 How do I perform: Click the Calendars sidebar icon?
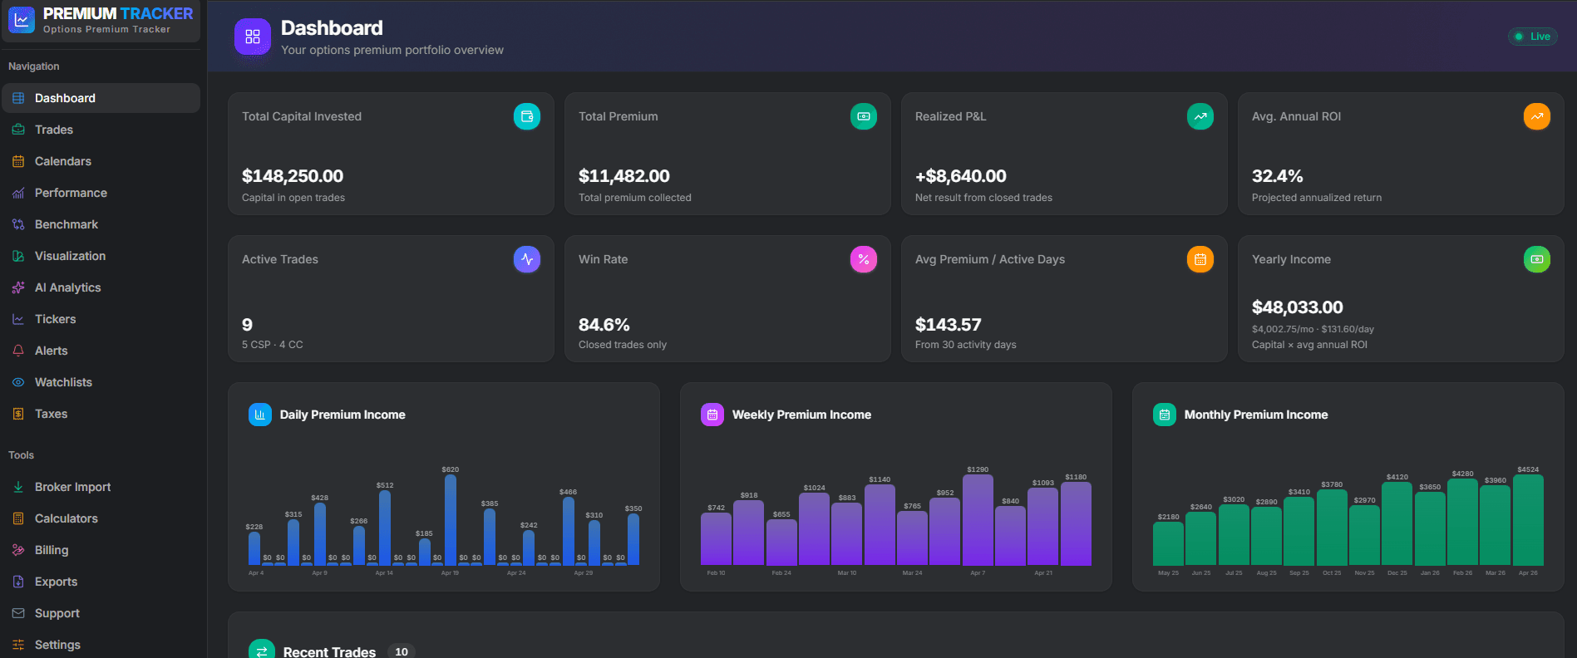(18, 161)
